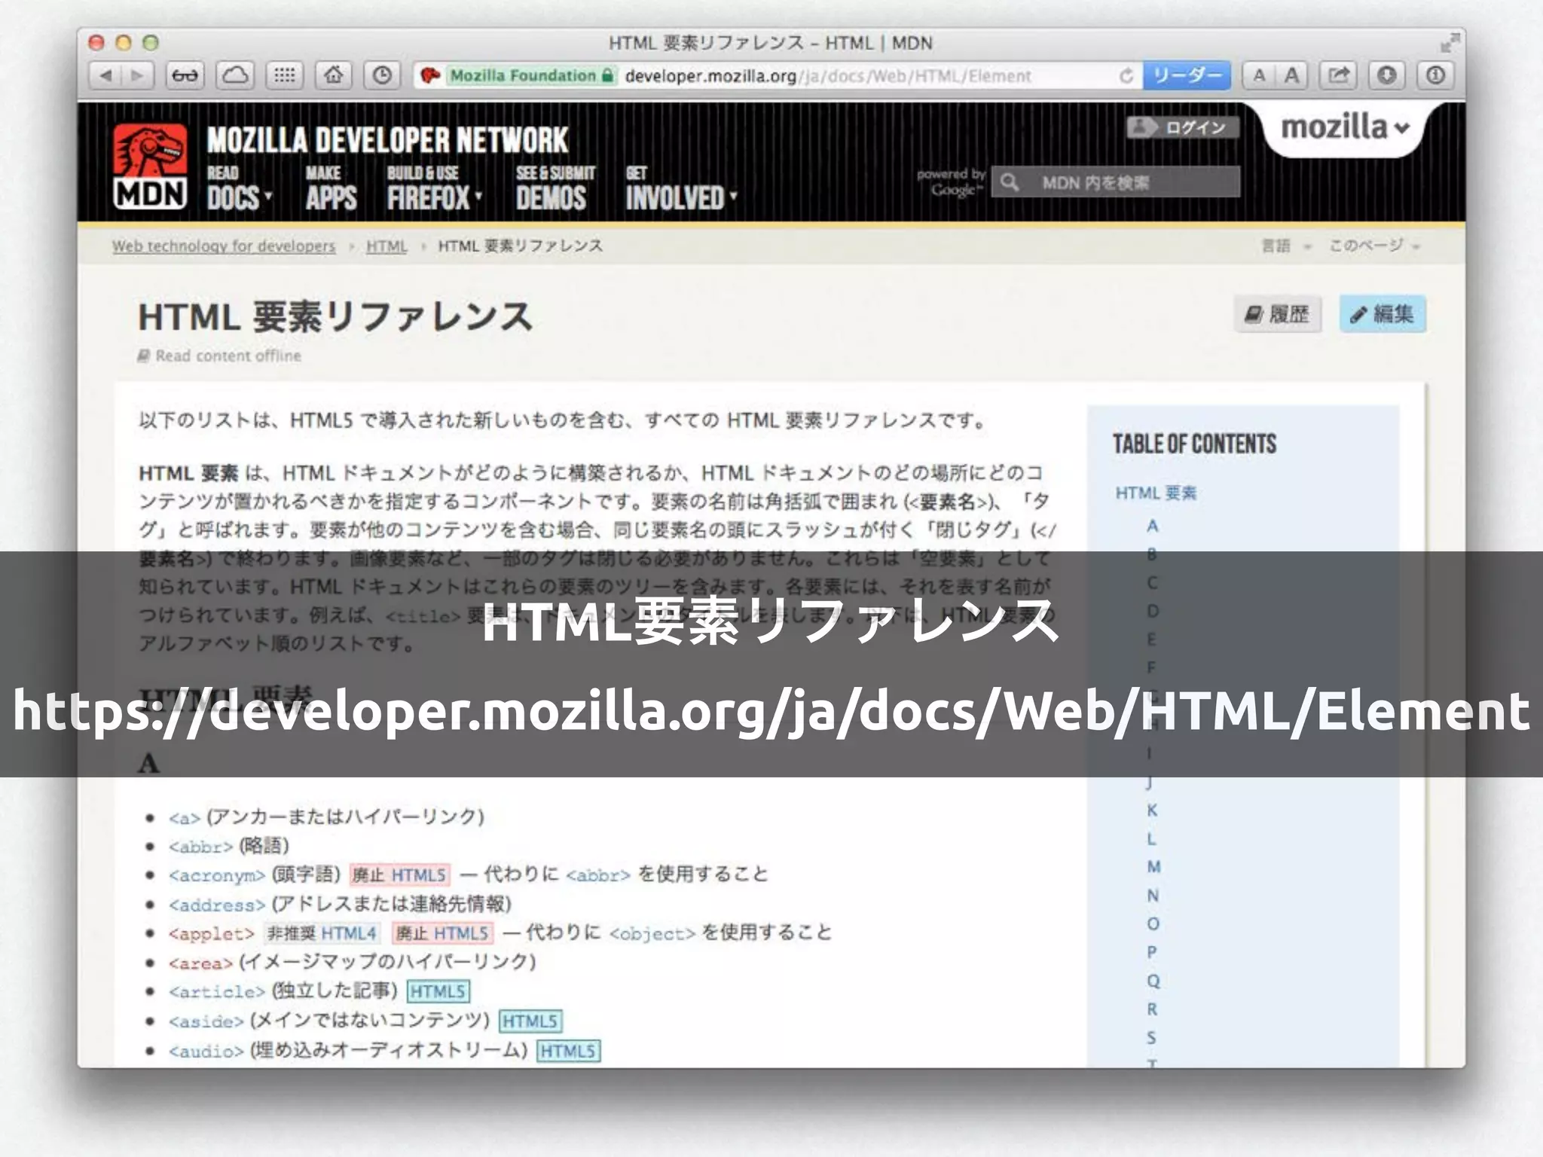The image size is (1543, 1157).
Task: Jump to letter L in contents
Action: [1152, 838]
